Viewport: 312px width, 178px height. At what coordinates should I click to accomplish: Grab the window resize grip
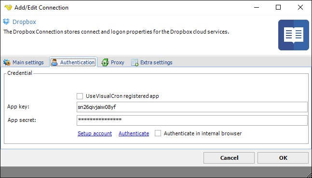[x=309, y=175]
